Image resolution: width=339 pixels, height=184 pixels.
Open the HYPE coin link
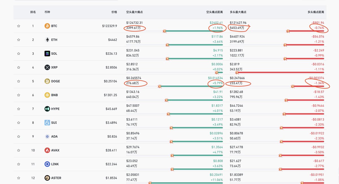click(55, 109)
